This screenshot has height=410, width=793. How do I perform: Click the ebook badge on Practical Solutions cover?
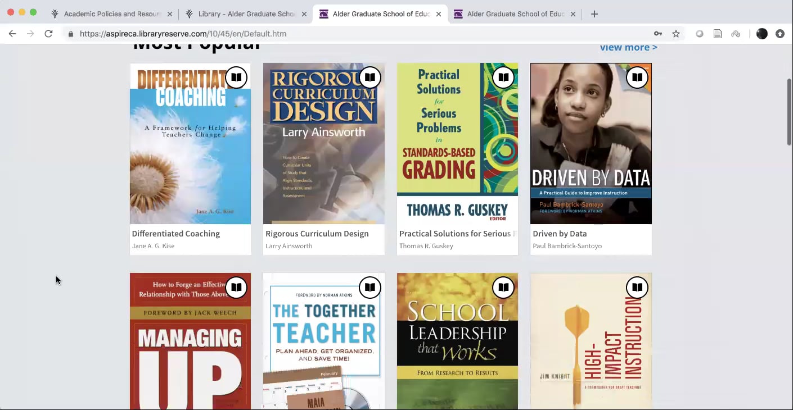coord(503,78)
